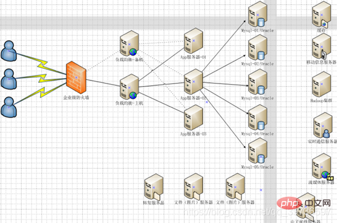Select the bottom user figure

9,107
